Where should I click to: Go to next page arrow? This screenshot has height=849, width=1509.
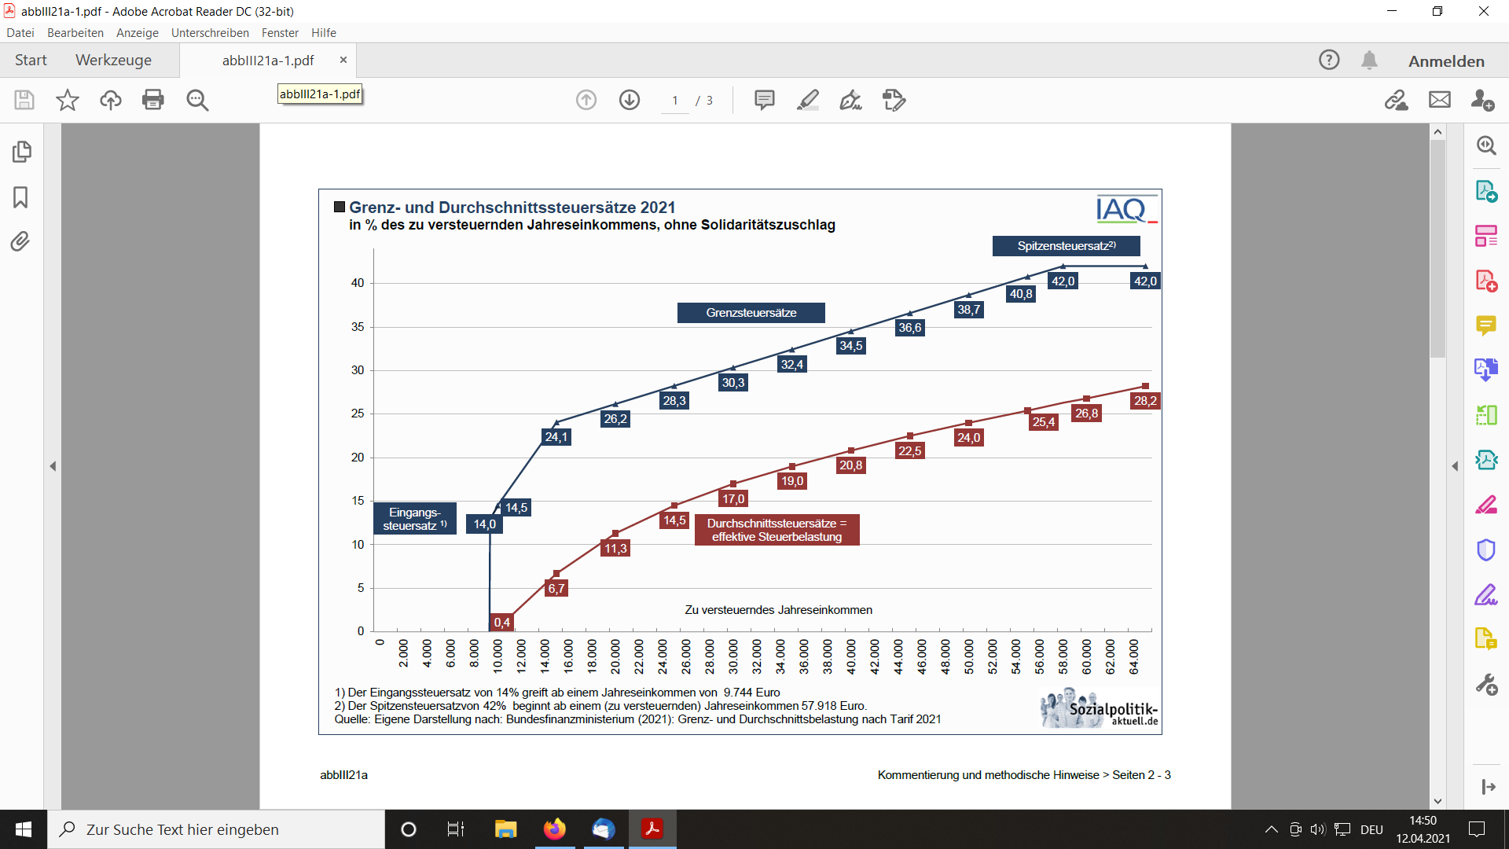[630, 100]
